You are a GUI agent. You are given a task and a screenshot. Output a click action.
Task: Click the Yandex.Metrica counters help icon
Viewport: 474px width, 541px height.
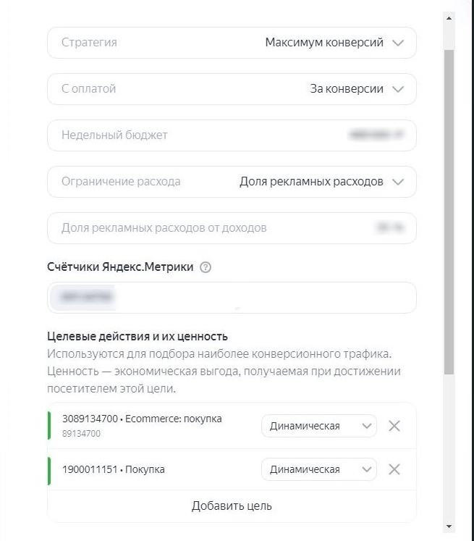click(x=206, y=267)
